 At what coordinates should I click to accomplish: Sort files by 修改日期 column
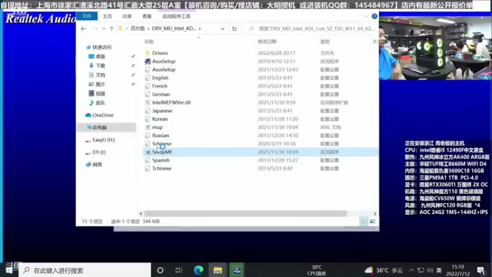pos(267,41)
